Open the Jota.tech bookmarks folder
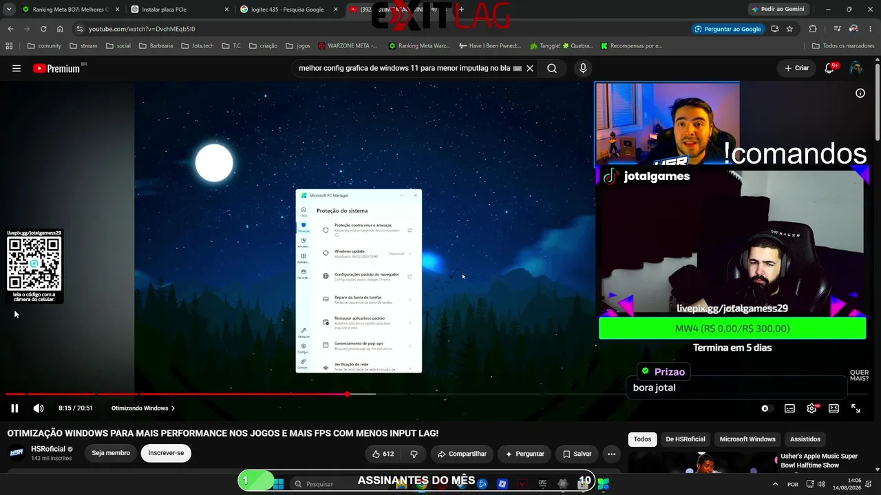The height and width of the screenshot is (495, 881). 197,46
